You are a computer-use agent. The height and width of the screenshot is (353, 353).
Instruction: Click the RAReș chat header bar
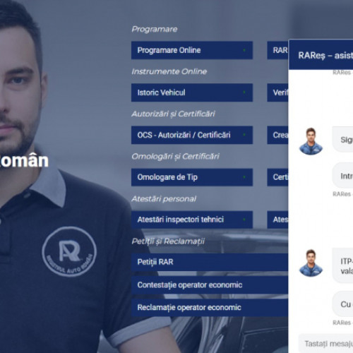pyautogui.click(x=321, y=55)
